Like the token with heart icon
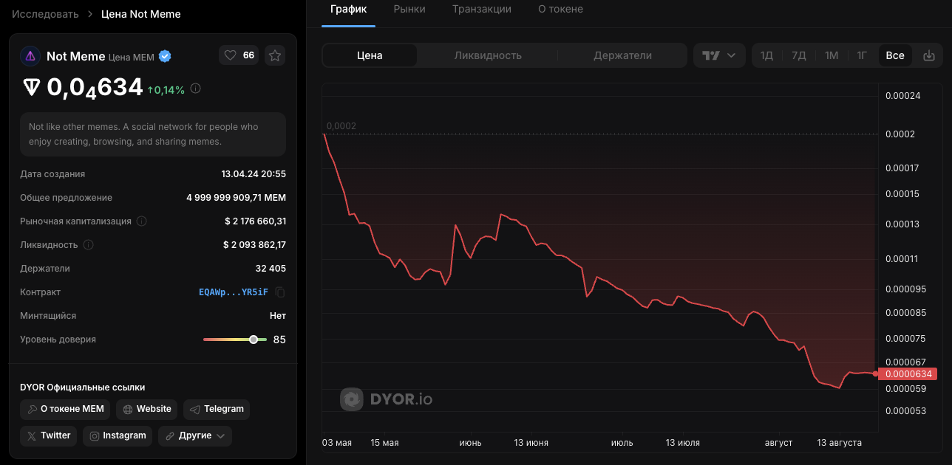952x465 pixels. pyautogui.click(x=230, y=55)
